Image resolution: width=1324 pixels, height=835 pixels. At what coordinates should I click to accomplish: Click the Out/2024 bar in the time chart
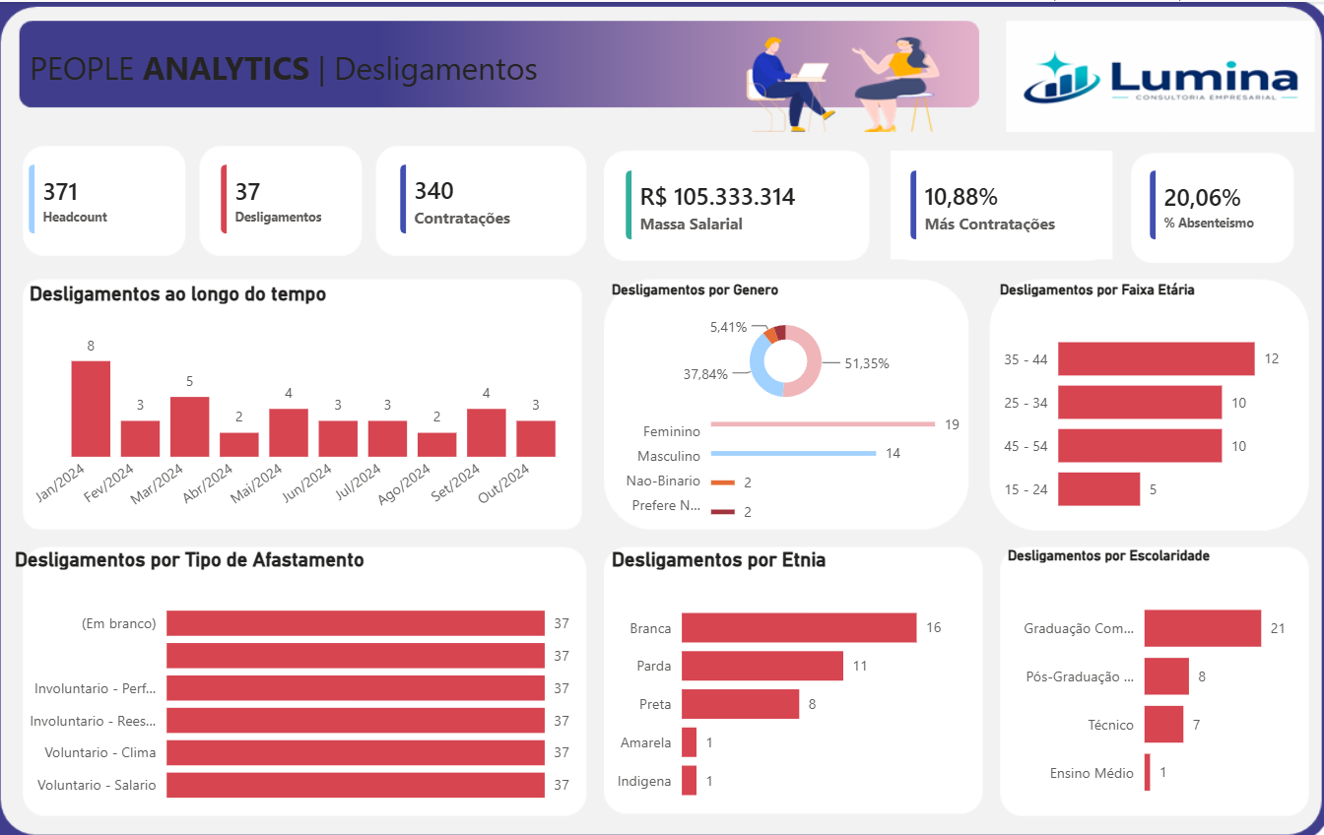click(x=536, y=439)
